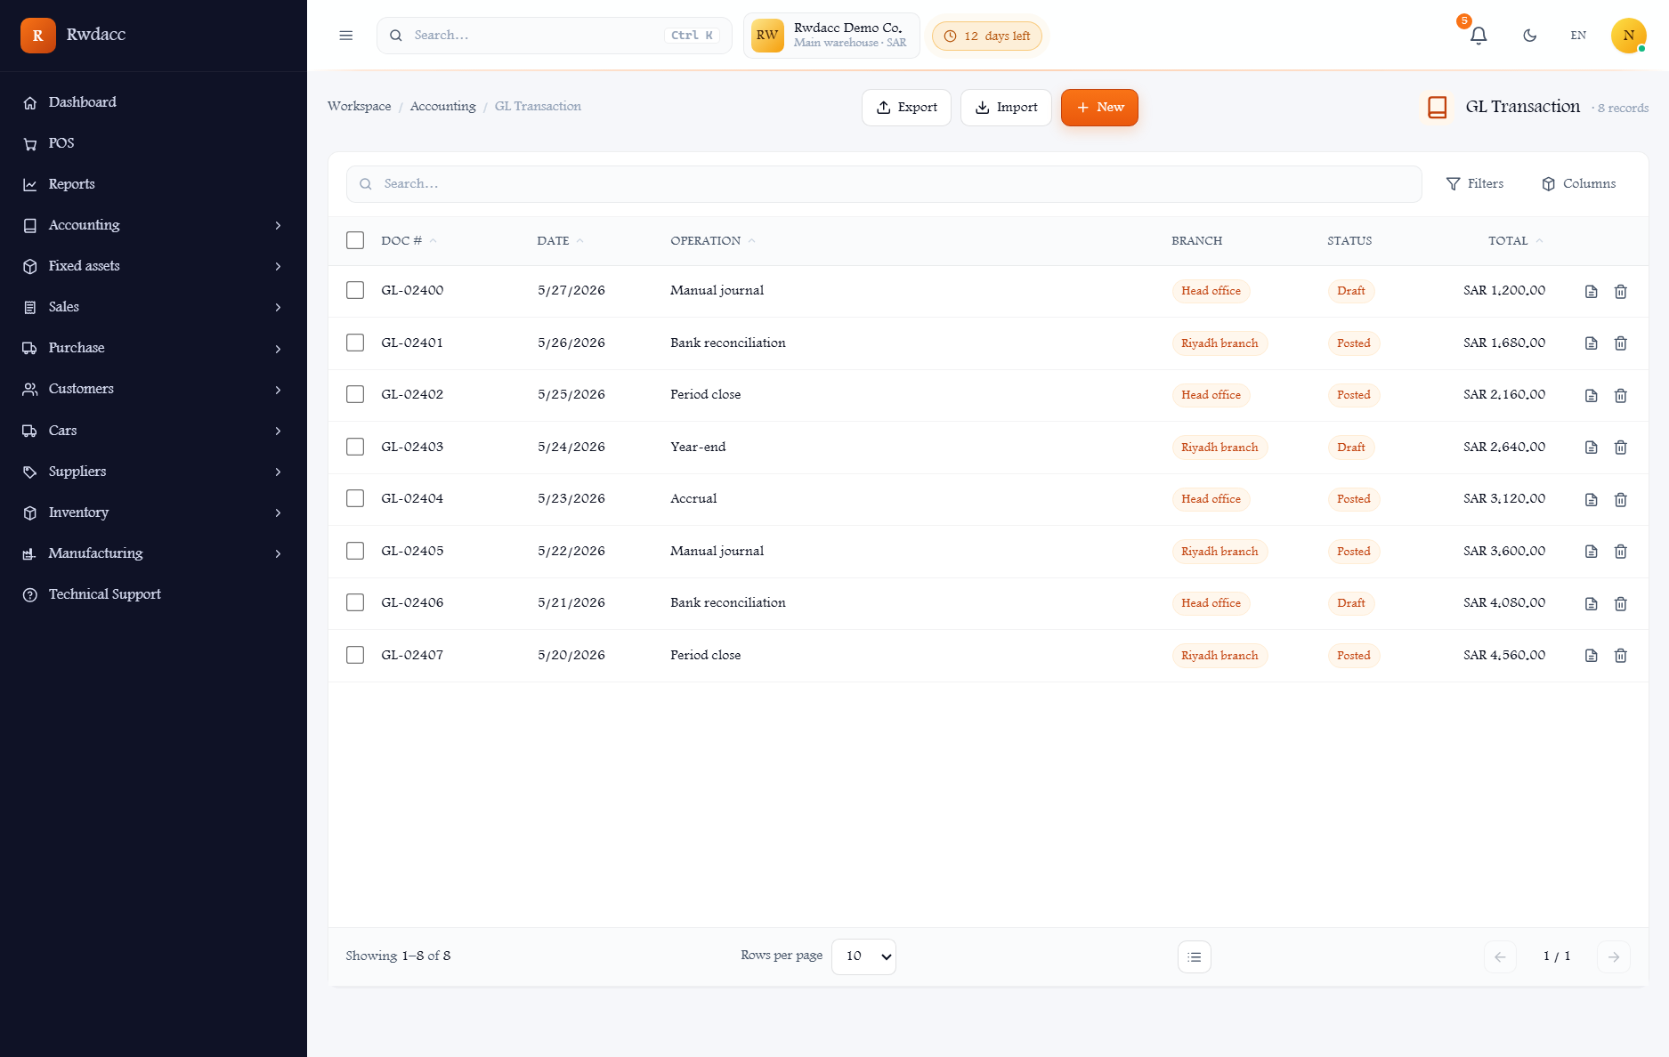Toggle the select-all header checkbox
Image resolution: width=1669 pixels, height=1057 pixels.
[355, 240]
